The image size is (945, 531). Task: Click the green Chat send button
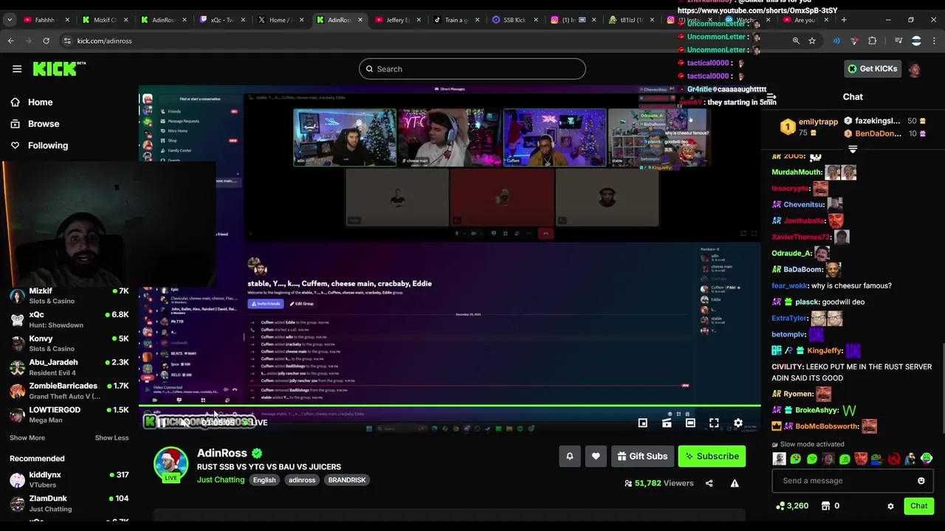point(918,506)
